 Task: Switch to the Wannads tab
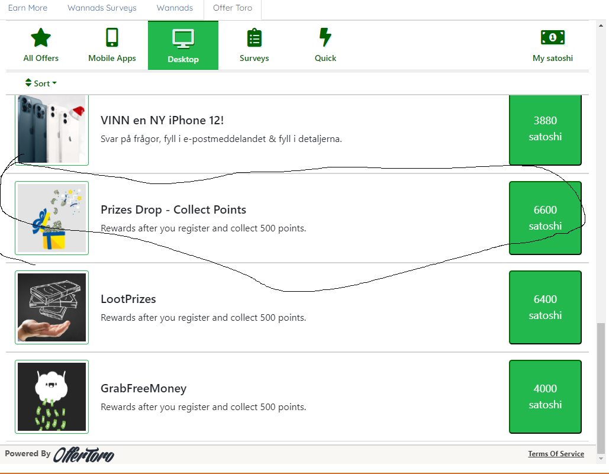pyautogui.click(x=175, y=8)
